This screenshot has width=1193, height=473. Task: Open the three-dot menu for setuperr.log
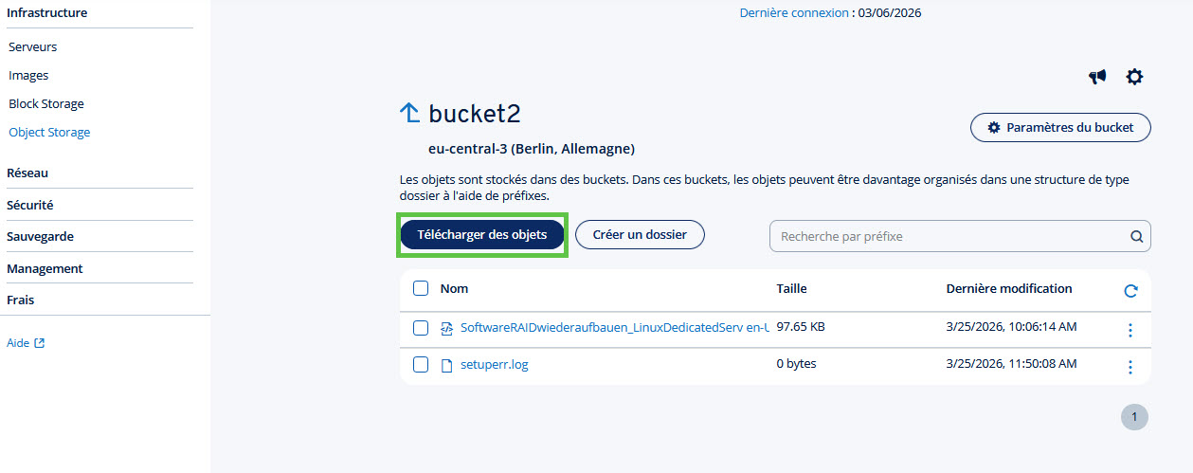point(1130,367)
